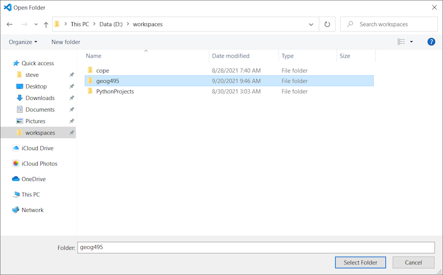This screenshot has height=275, width=443.
Task: Expand the Recent locations dropdown arrow
Action: point(36,24)
